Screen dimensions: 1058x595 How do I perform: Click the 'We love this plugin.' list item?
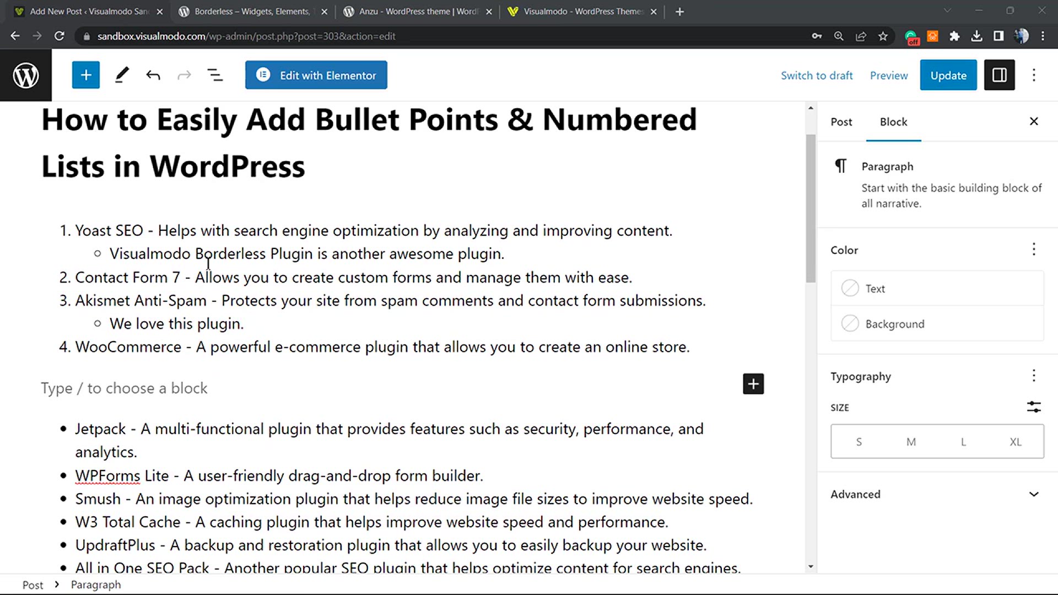click(x=176, y=324)
